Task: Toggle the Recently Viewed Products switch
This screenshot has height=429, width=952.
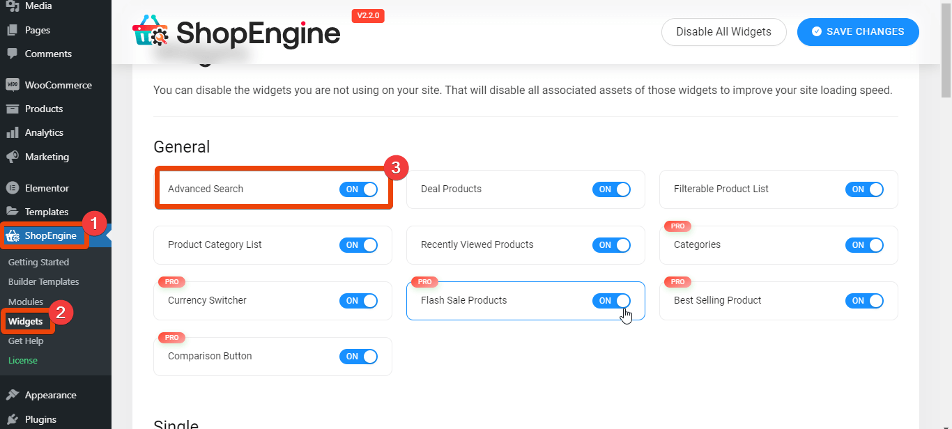Action: click(x=611, y=245)
